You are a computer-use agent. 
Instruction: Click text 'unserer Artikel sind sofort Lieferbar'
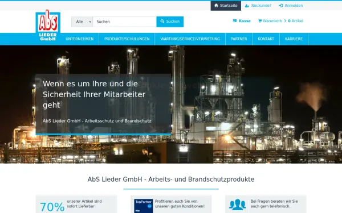click(x=84, y=204)
